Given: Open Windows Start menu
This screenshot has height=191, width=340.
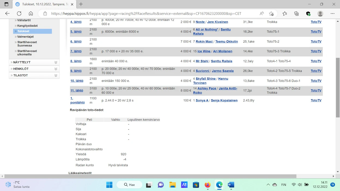Looking at the screenshot, I should tap(109, 185).
